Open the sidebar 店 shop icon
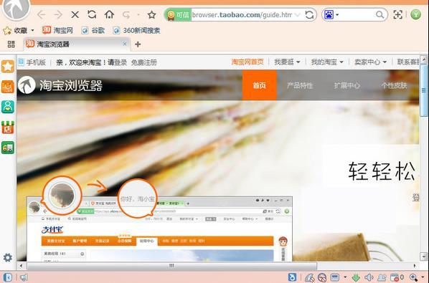The height and width of the screenshot is (283, 429). point(8,128)
